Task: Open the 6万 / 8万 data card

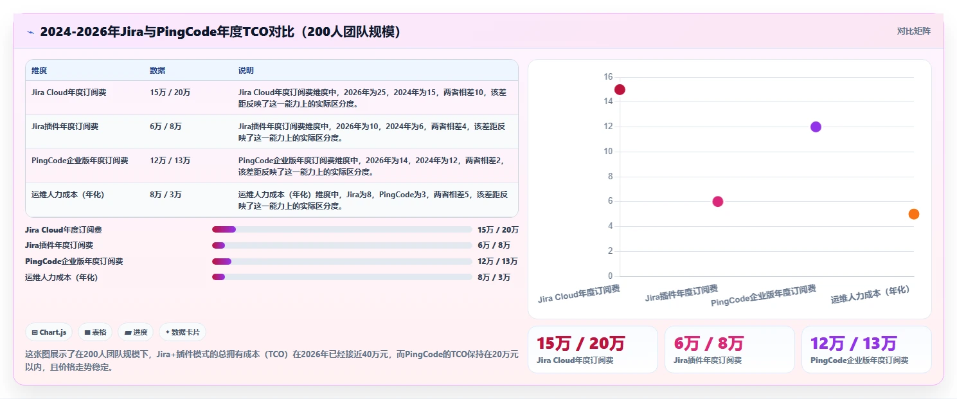Action: click(729, 350)
